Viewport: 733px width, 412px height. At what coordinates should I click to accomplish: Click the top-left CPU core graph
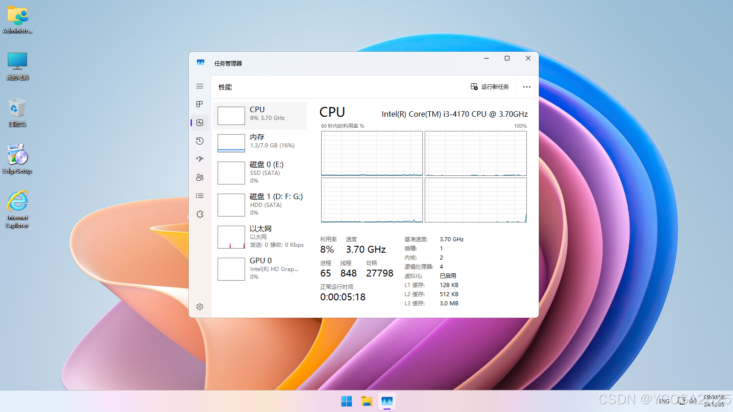pos(372,153)
